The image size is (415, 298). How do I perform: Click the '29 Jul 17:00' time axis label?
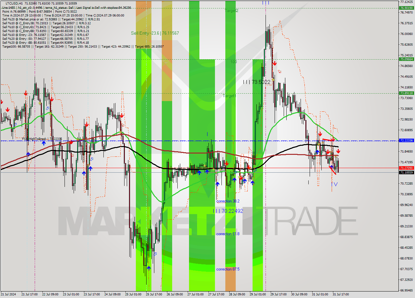pyautogui.click(x=279, y=294)
